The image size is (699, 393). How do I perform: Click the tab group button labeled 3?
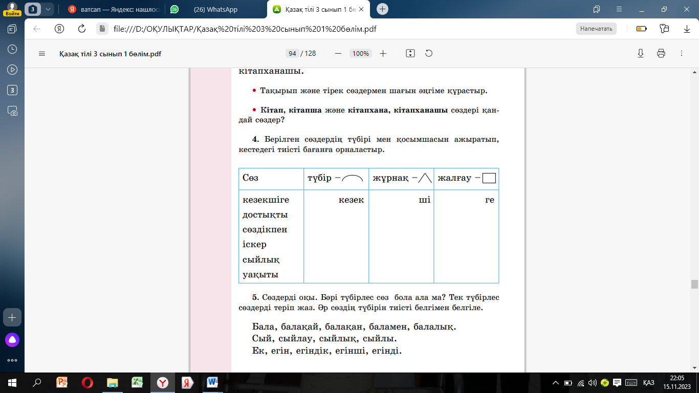[x=33, y=9]
